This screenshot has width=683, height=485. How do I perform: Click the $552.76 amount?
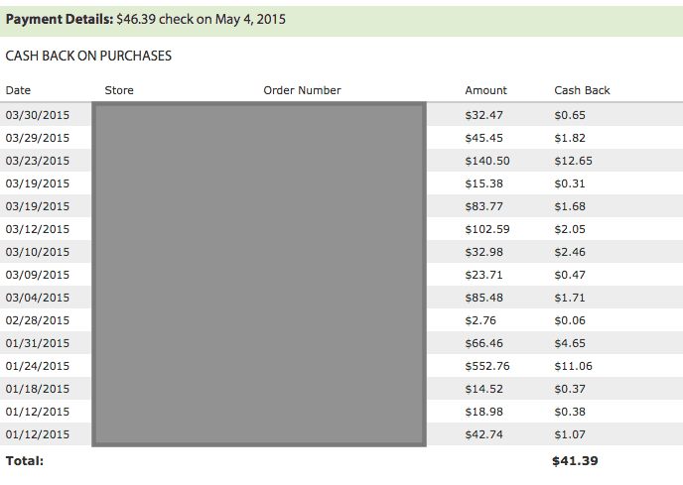[x=487, y=366]
